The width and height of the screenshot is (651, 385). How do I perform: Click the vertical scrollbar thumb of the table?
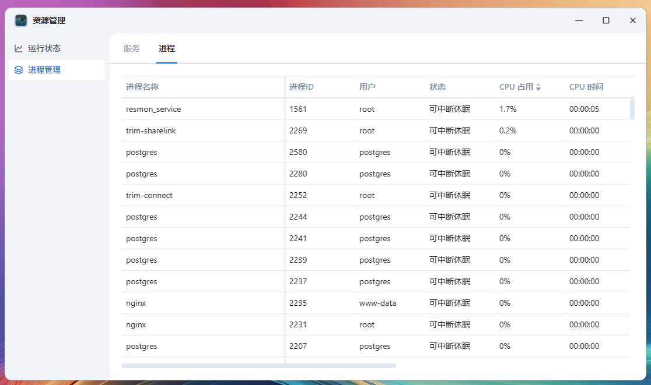tap(632, 109)
